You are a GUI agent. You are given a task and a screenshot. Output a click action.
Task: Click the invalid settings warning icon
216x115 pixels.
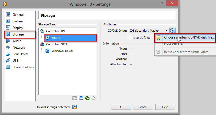click(75, 107)
